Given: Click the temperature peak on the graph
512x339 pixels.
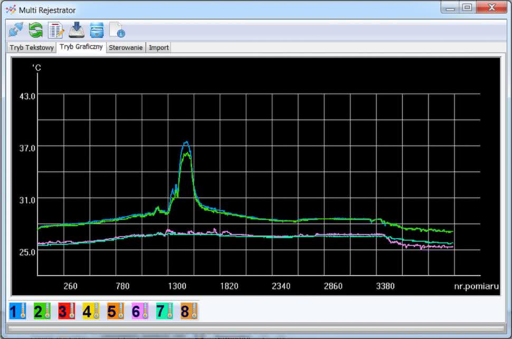Looking at the screenshot, I should tap(186, 142).
